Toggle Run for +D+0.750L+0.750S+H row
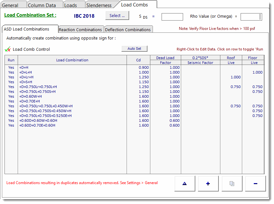Screen dimensions: 274x204 11,92
